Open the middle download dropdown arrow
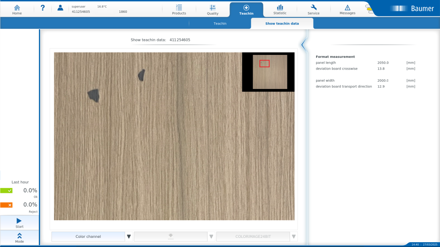Screen dimensions: 440x247 tap(211, 237)
